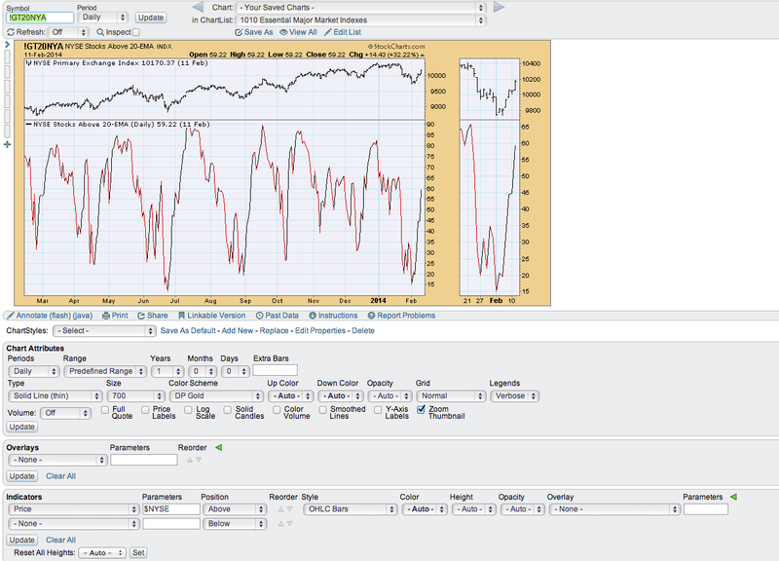This screenshot has height=561, width=779.
Task: Open the Color Scheme dropdown
Action: pos(216,396)
